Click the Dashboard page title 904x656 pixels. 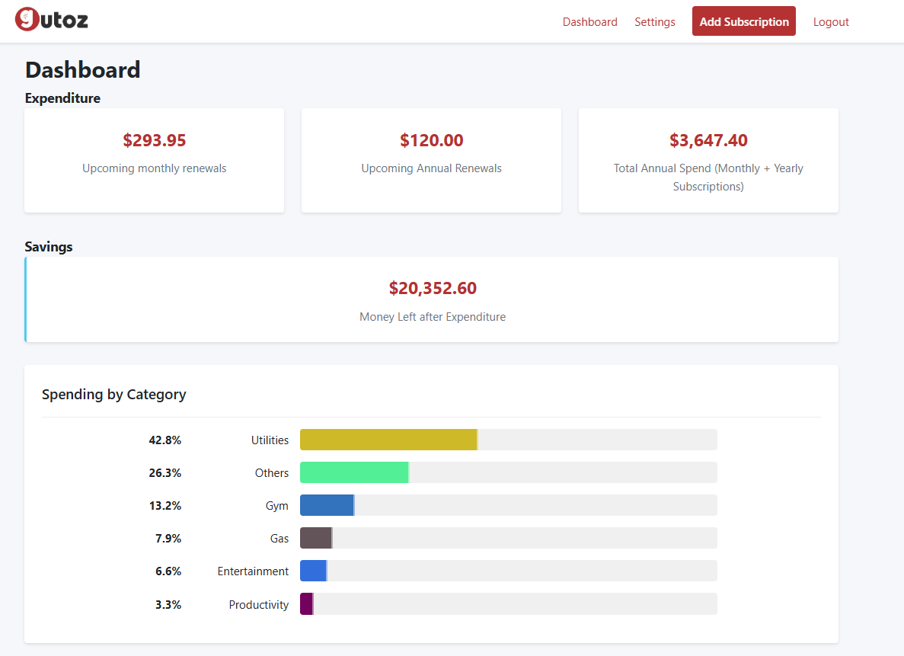coord(82,70)
